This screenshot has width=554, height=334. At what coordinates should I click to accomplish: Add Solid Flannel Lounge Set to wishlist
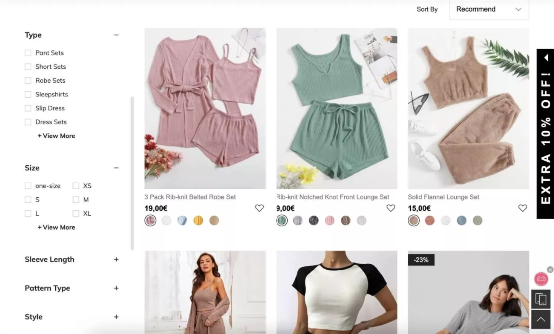coord(522,208)
